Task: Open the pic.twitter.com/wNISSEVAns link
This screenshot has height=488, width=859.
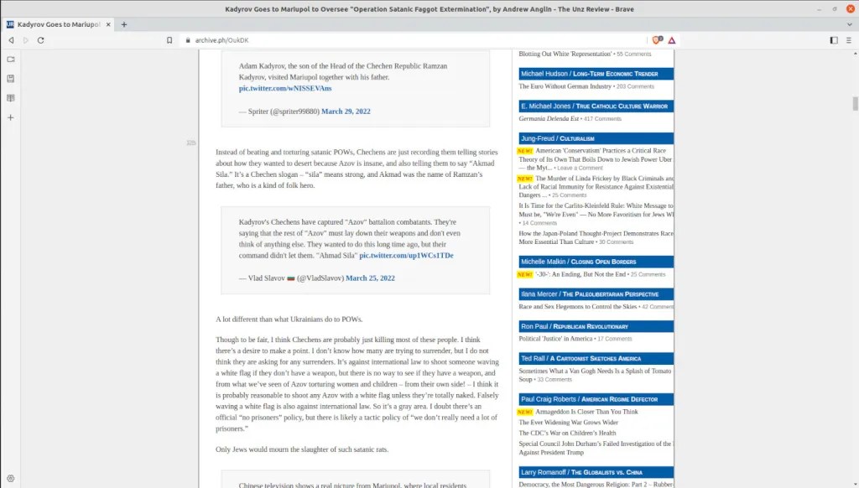Action: pos(284,88)
